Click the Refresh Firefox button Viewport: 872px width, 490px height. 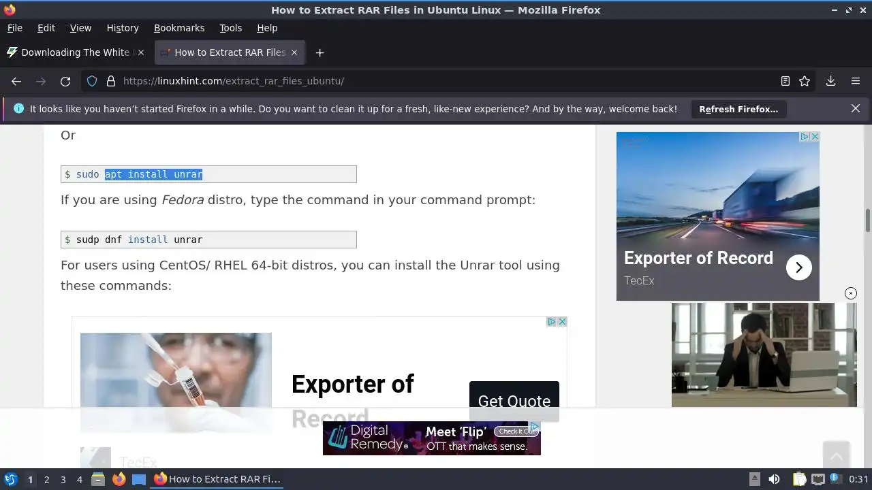click(738, 109)
